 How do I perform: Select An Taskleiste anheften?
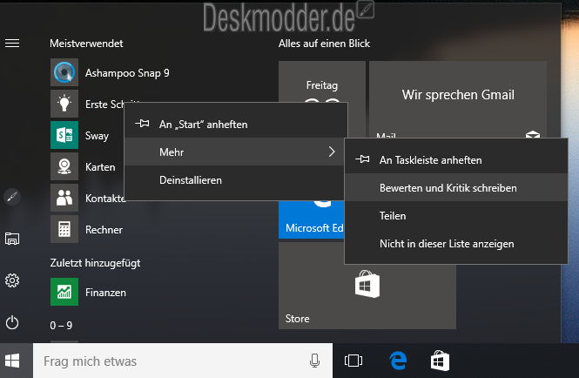(456, 160)
